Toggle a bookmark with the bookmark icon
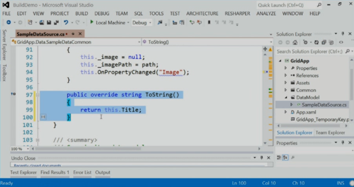 pos(209,23)
